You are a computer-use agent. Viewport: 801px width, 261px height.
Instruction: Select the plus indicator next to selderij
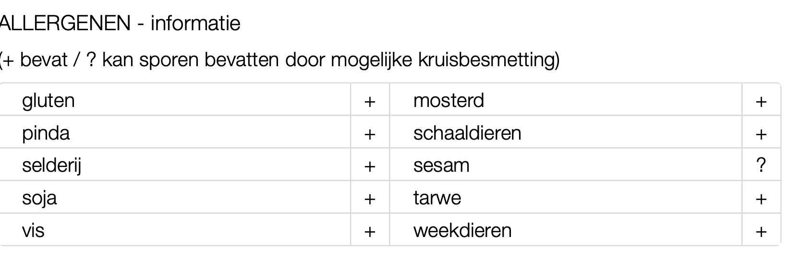pyautogui.click(x=369, y=166)
